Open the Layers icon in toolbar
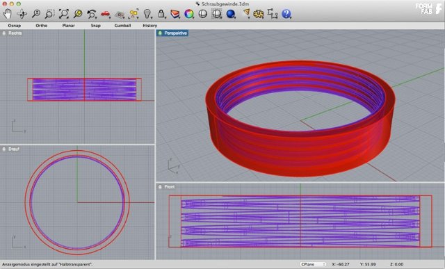445x269 pixels. coord(175,14)
